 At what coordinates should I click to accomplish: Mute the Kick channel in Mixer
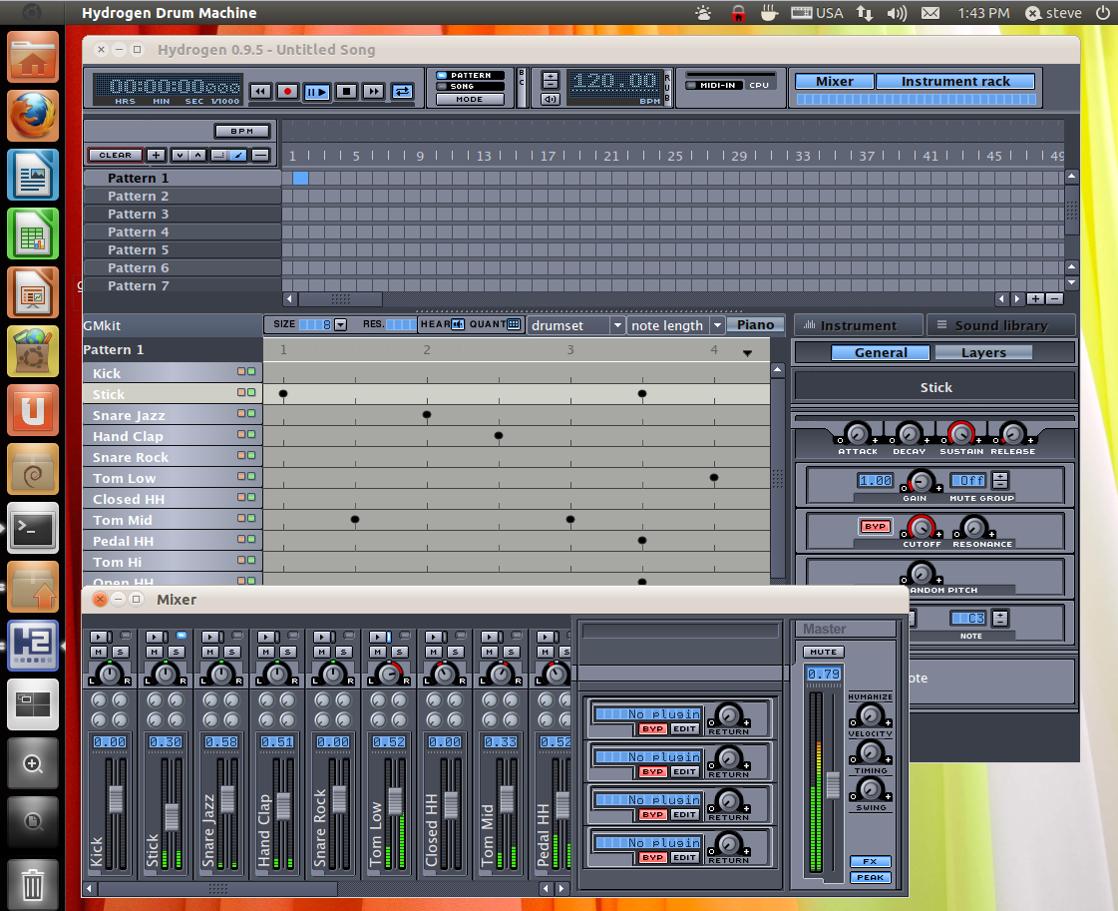[99, 652]
